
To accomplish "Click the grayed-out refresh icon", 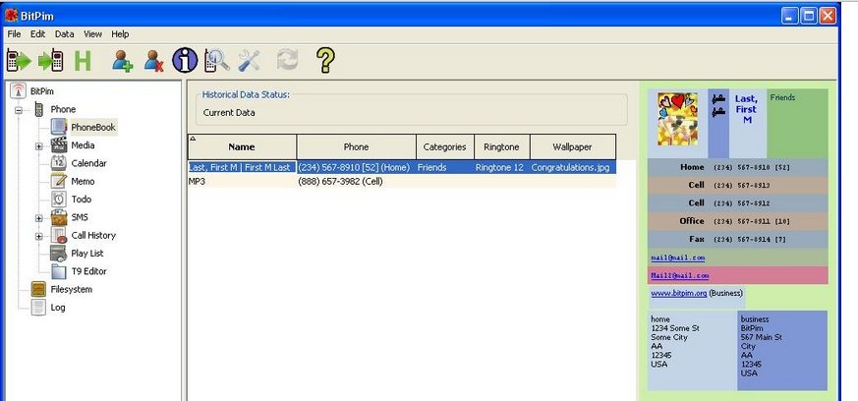I will (x=287, y=60).
